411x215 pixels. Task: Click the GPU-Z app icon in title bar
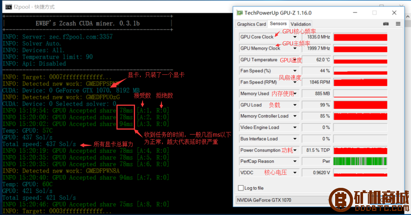point(240,13)
